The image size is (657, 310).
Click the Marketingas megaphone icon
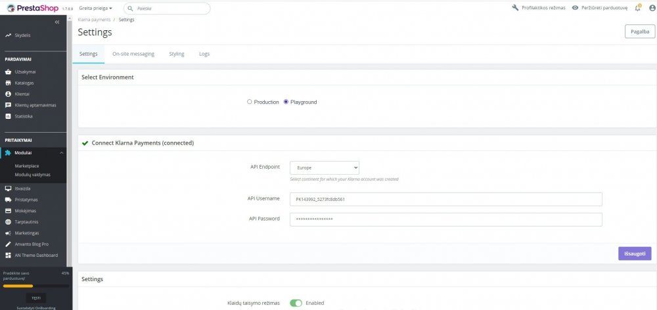[8, 233]
